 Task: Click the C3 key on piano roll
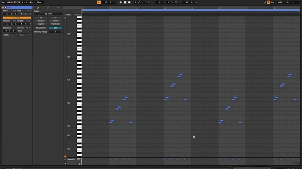point(79,104)
